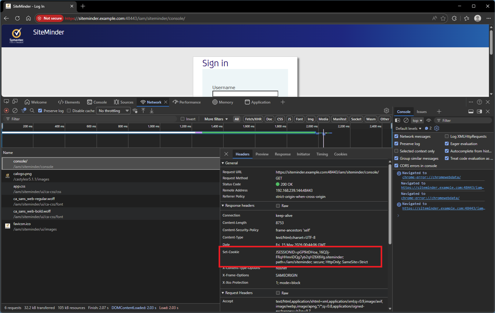Open the Cookies details tab

tap(341, 154)
